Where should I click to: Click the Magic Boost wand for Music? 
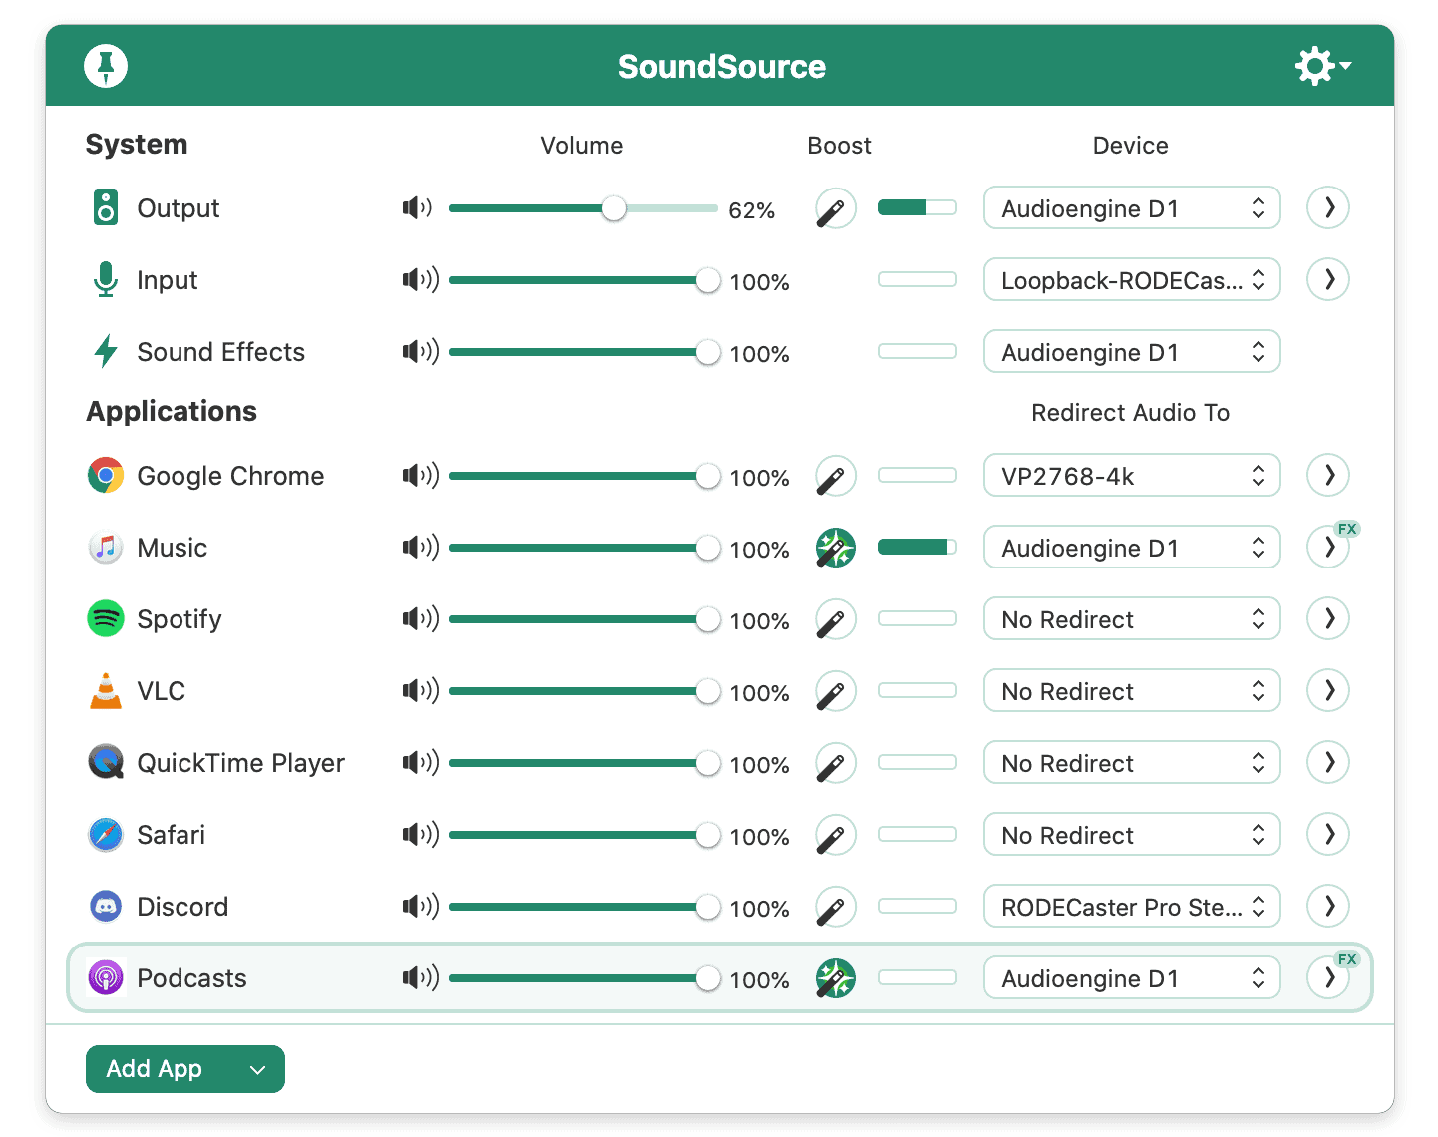[835, 548]
